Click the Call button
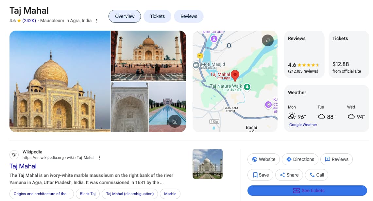The image size is (373, 201). (x=317, y=175)
